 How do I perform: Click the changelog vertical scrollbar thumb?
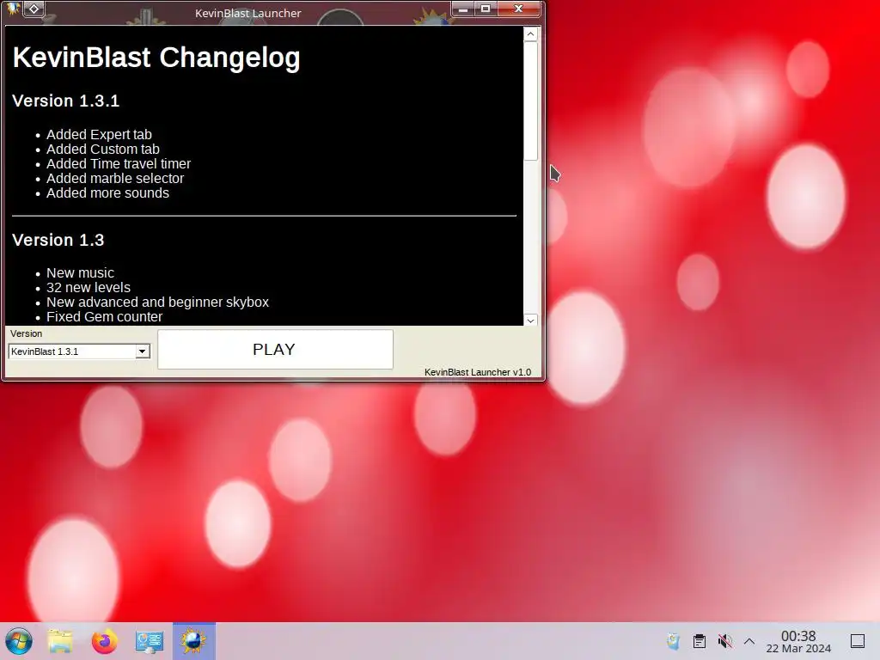coord(530,101)
